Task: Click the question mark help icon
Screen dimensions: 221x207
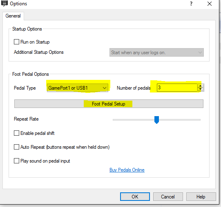Action: pyautogui.click(x=191, y=4)
